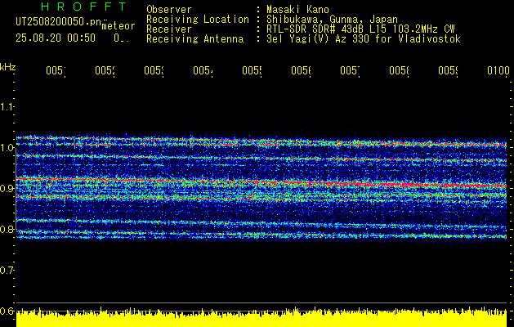Click the name Masaki Kano
514x327 pixels.
point(297,9)
